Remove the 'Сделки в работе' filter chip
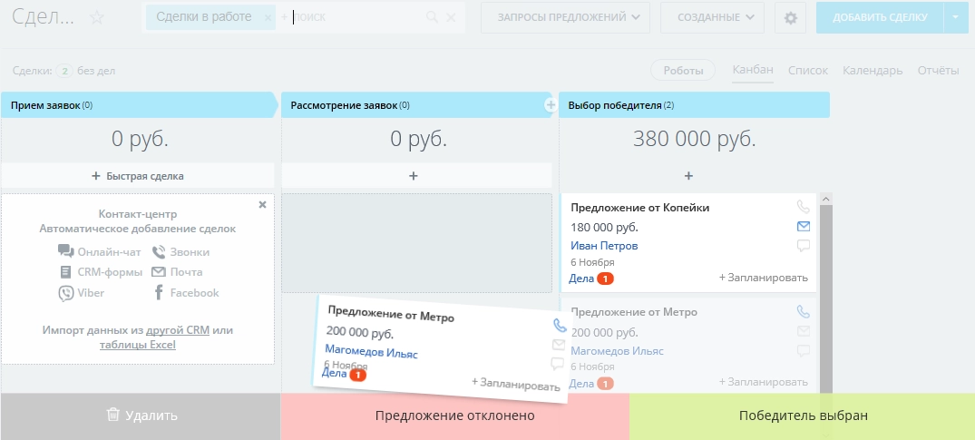The width and height of the screenshot is (975, 440). 268,18
